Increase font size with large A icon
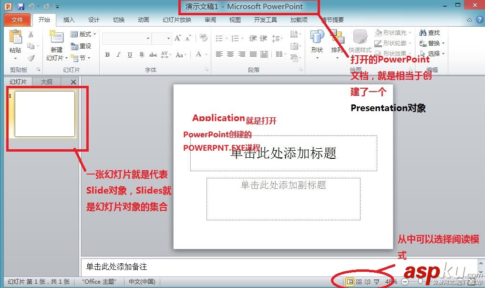This screenshot has height=288, width=485. [178, 38]
